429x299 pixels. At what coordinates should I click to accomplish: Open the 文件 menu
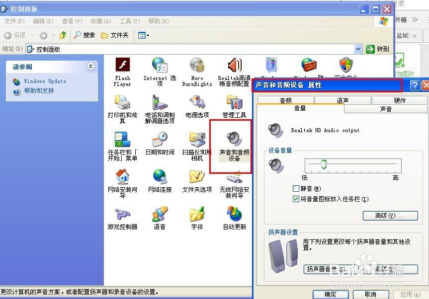click(14, 21)
